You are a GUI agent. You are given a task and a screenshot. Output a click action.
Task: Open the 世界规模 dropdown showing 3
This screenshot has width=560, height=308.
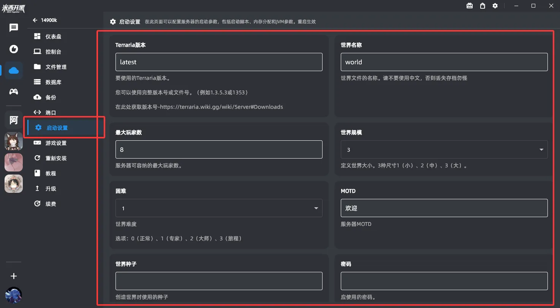[x=444, y=149]
